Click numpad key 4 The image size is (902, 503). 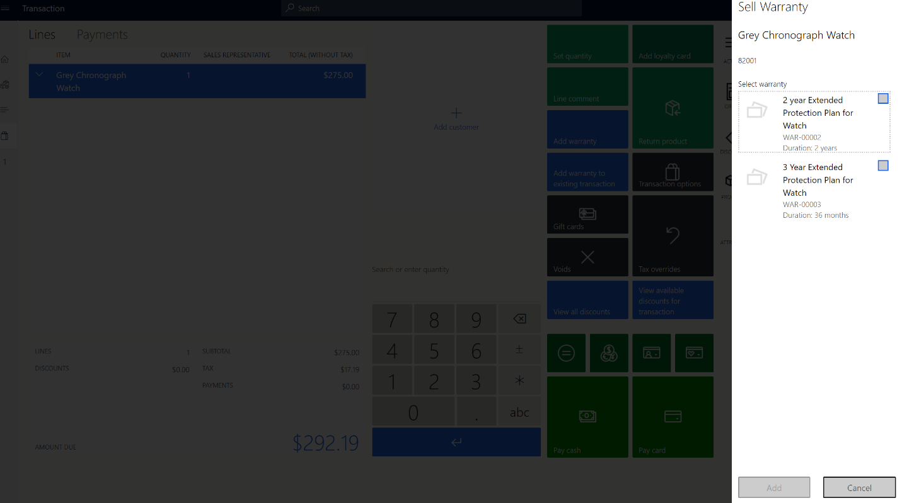[x=392, y=350]
